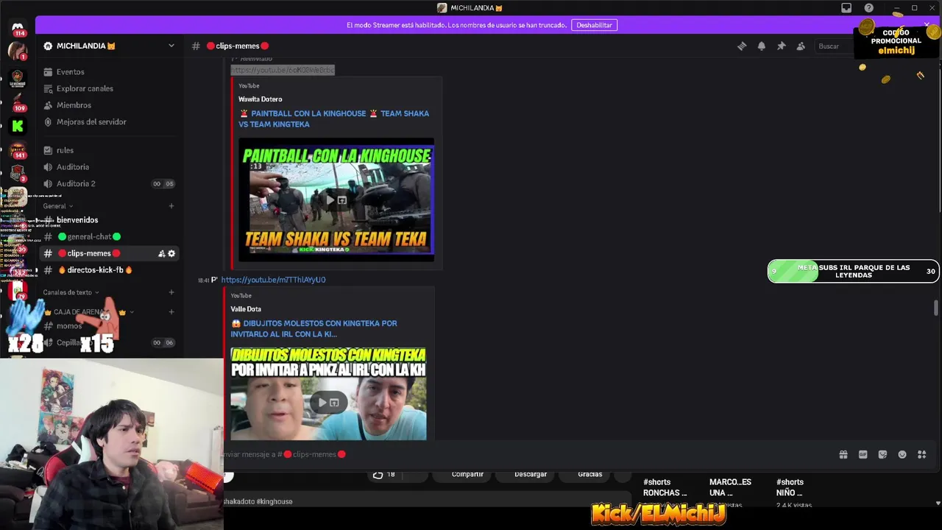Image resolution: width=942 pixels, height=530 pixels.
Task: Open server icon with 141 badge
Action: [x=18, y=149]
